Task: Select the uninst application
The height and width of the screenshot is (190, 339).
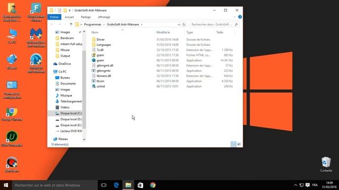Action: coord(101,86)
